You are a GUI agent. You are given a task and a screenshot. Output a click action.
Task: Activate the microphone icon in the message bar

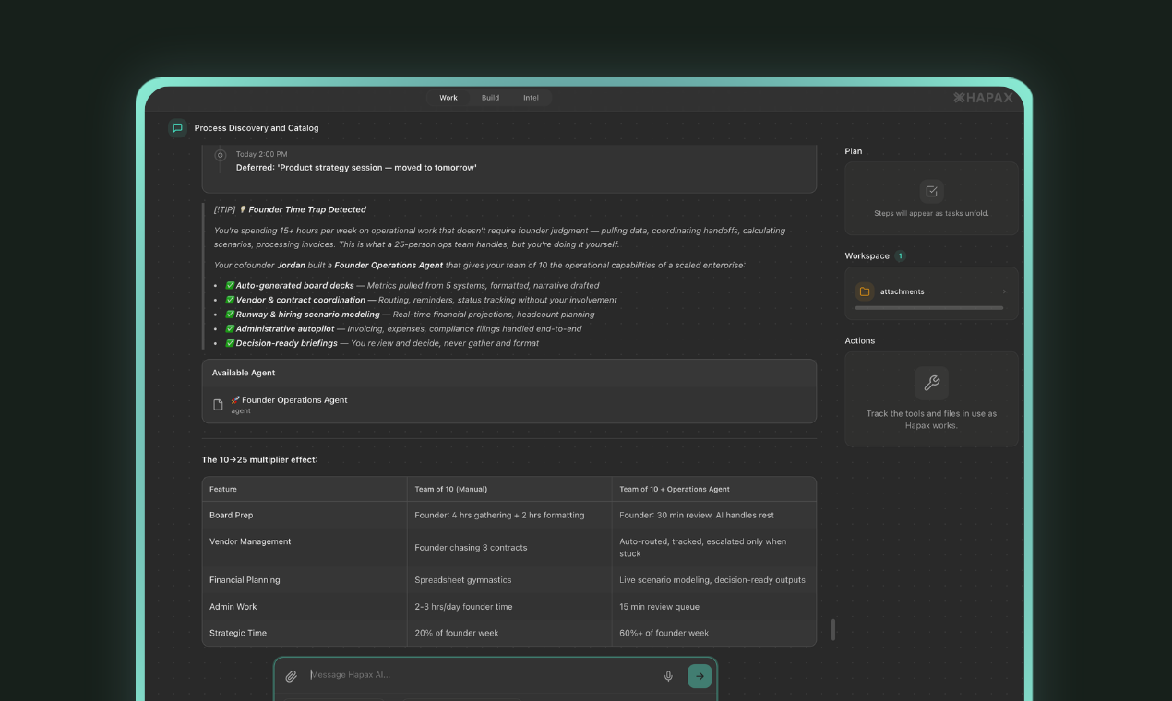click(x=668, y=675)
